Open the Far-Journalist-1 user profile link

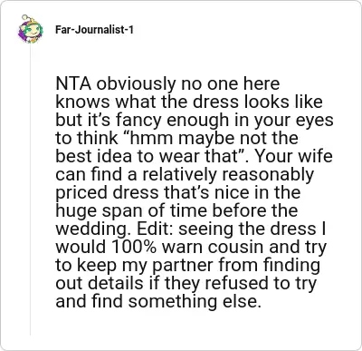94,30
